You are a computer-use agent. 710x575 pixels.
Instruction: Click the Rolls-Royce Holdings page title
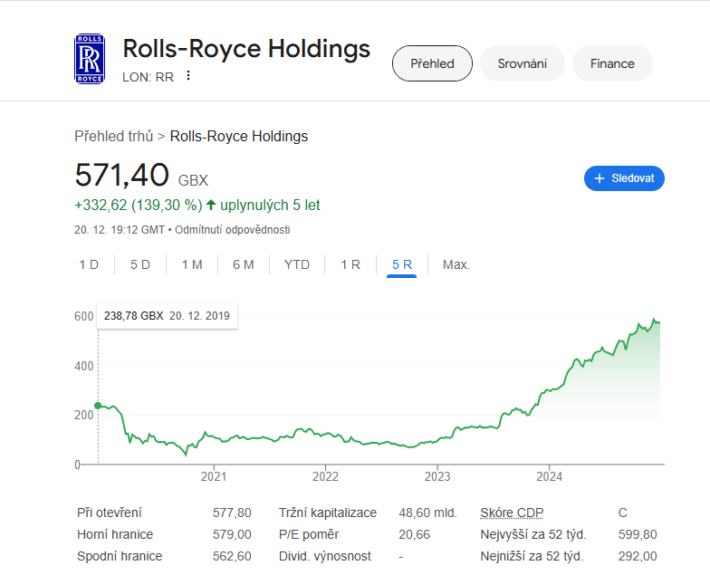[246, 49]
